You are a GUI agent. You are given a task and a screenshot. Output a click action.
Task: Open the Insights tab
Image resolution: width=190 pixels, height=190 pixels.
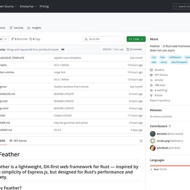[34, 28]
